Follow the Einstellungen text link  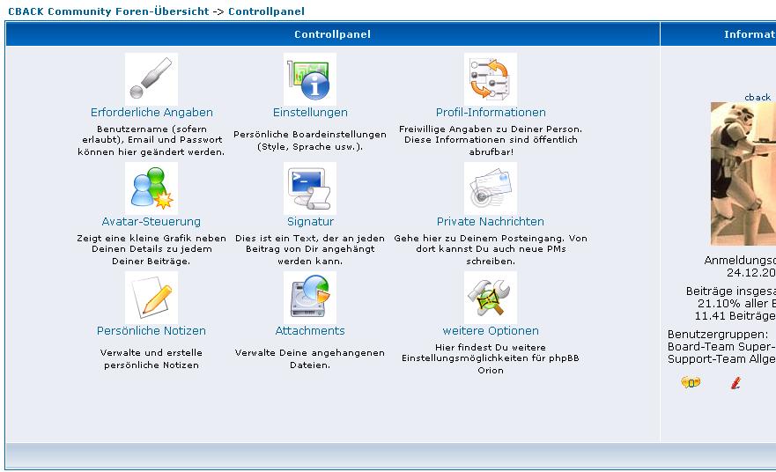(x=310, y=113)
